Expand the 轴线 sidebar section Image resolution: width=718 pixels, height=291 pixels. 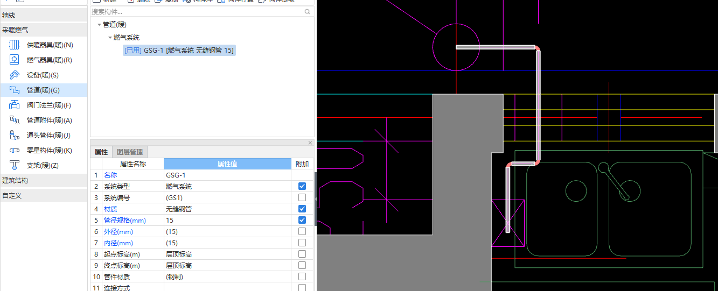point(44,15)
